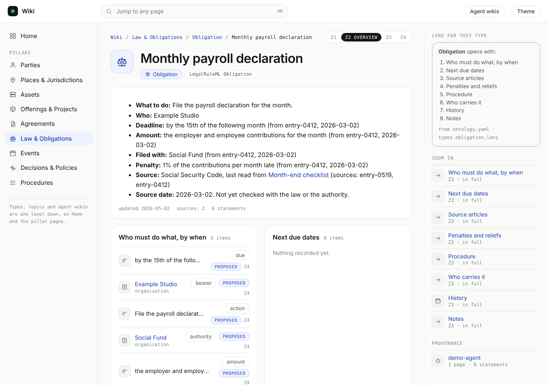Click 'File the payroll declarat...' row
548x385 pixels.
pos(184,314)
